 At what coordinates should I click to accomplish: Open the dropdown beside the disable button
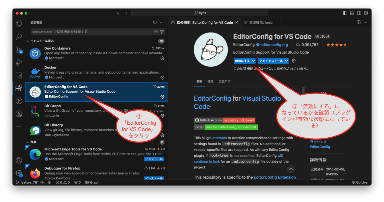(x=253, y=61)
